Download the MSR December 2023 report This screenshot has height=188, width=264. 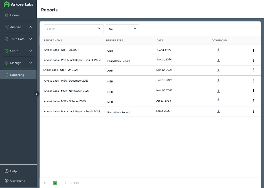(x=218, y=81)
